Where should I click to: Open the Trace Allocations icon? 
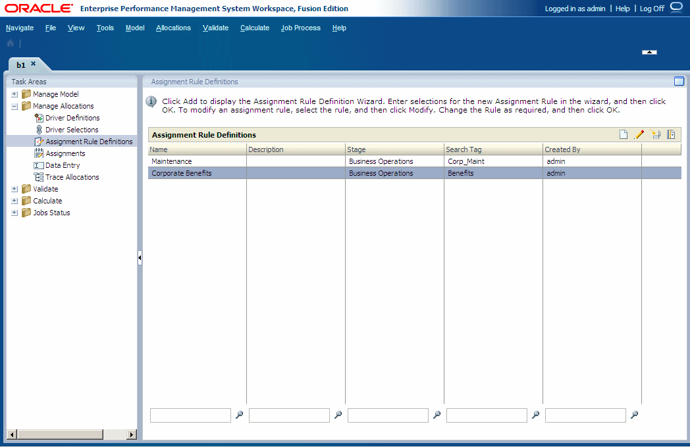pyautogui.click(x=40, y=177)
